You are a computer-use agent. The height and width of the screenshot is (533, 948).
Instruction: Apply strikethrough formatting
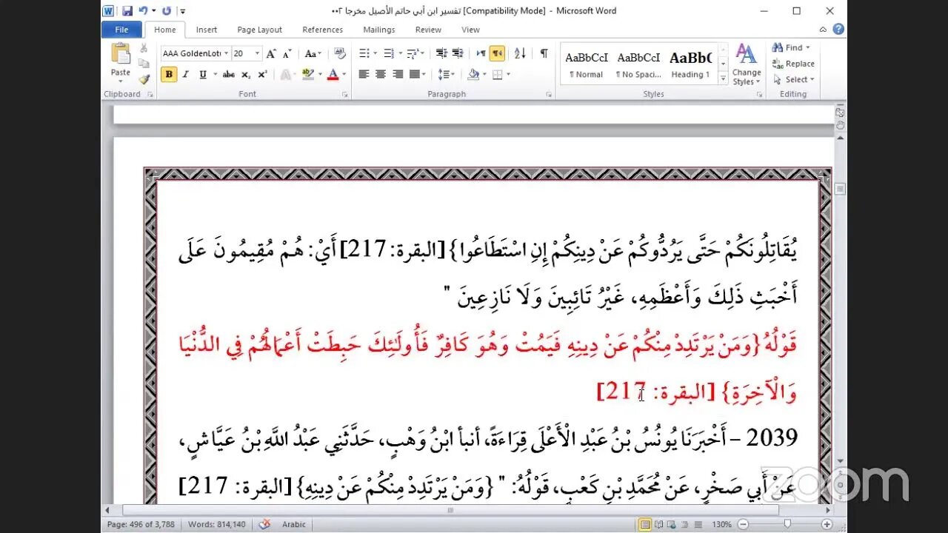pyautogui.click(x=229, y=74)
